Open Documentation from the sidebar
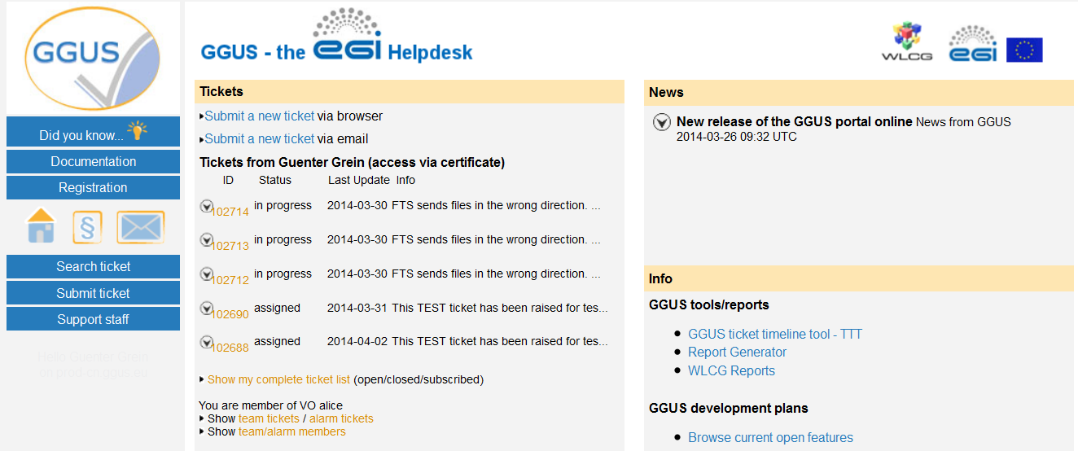Screen dimensions: 1078x451 click(x=93, y=161)
